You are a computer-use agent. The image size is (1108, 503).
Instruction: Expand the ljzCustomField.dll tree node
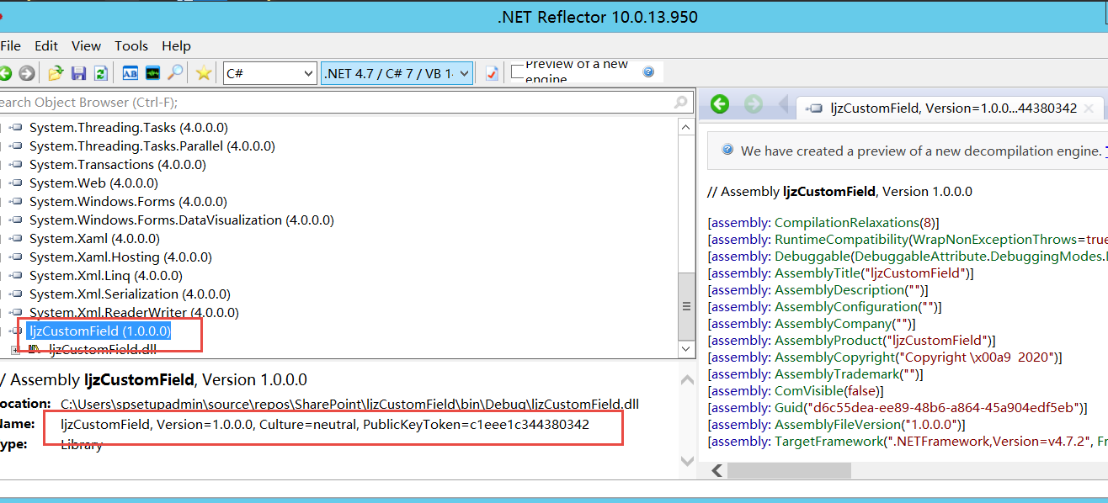(14, 349)
